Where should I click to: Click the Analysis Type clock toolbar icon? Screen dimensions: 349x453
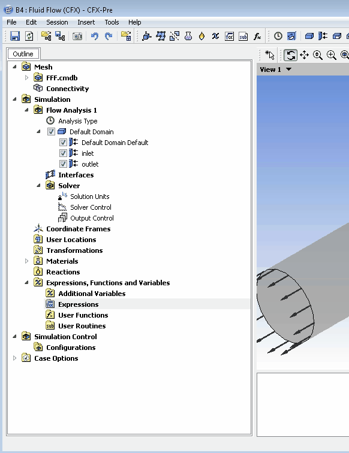(x=278, y=36)
